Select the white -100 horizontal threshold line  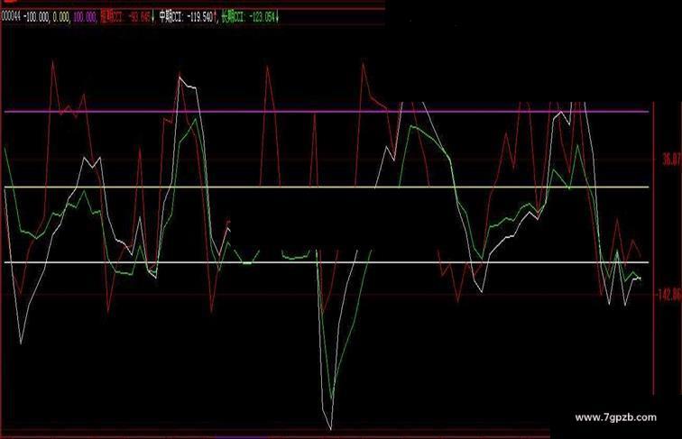[327, 262]
